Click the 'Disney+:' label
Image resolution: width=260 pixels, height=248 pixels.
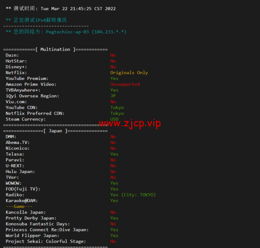point(16,67)
